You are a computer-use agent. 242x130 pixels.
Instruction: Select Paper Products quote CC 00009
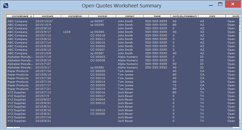tap(97, 85)
